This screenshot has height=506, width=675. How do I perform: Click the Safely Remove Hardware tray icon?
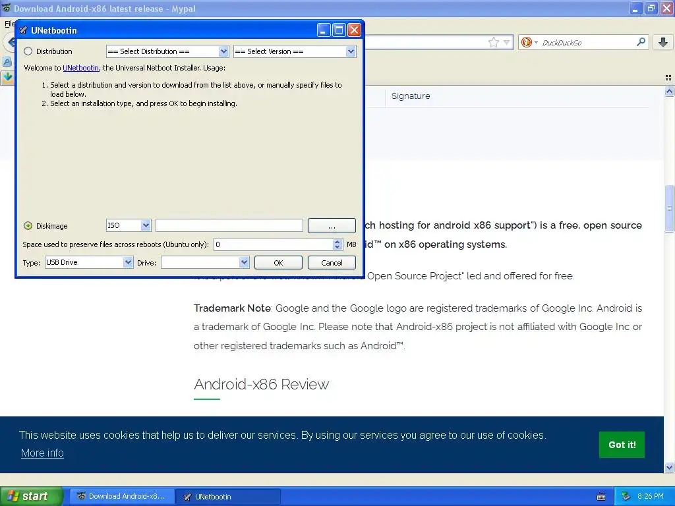[x=626, y=497]
